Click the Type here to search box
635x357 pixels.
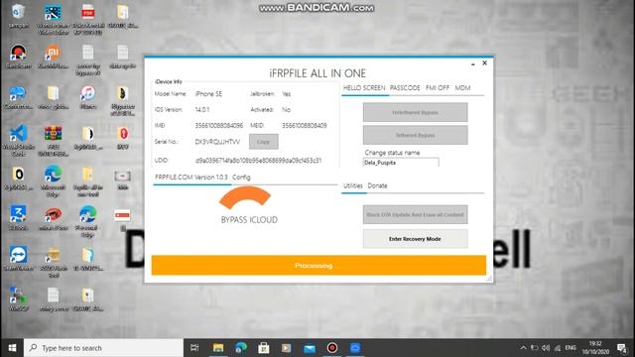click(103, 348)
